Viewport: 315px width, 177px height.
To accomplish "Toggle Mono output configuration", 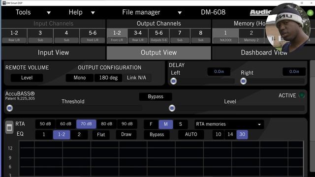I will pyautogui.click(x=80, y=78).
